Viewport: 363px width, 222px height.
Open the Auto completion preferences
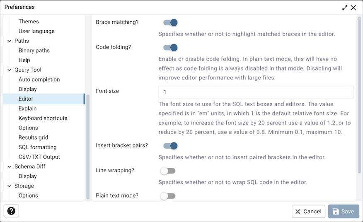(39, 80)
